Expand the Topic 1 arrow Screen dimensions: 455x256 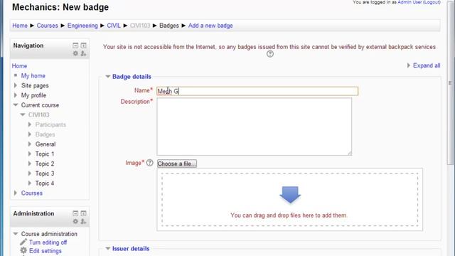pos(30,154)
